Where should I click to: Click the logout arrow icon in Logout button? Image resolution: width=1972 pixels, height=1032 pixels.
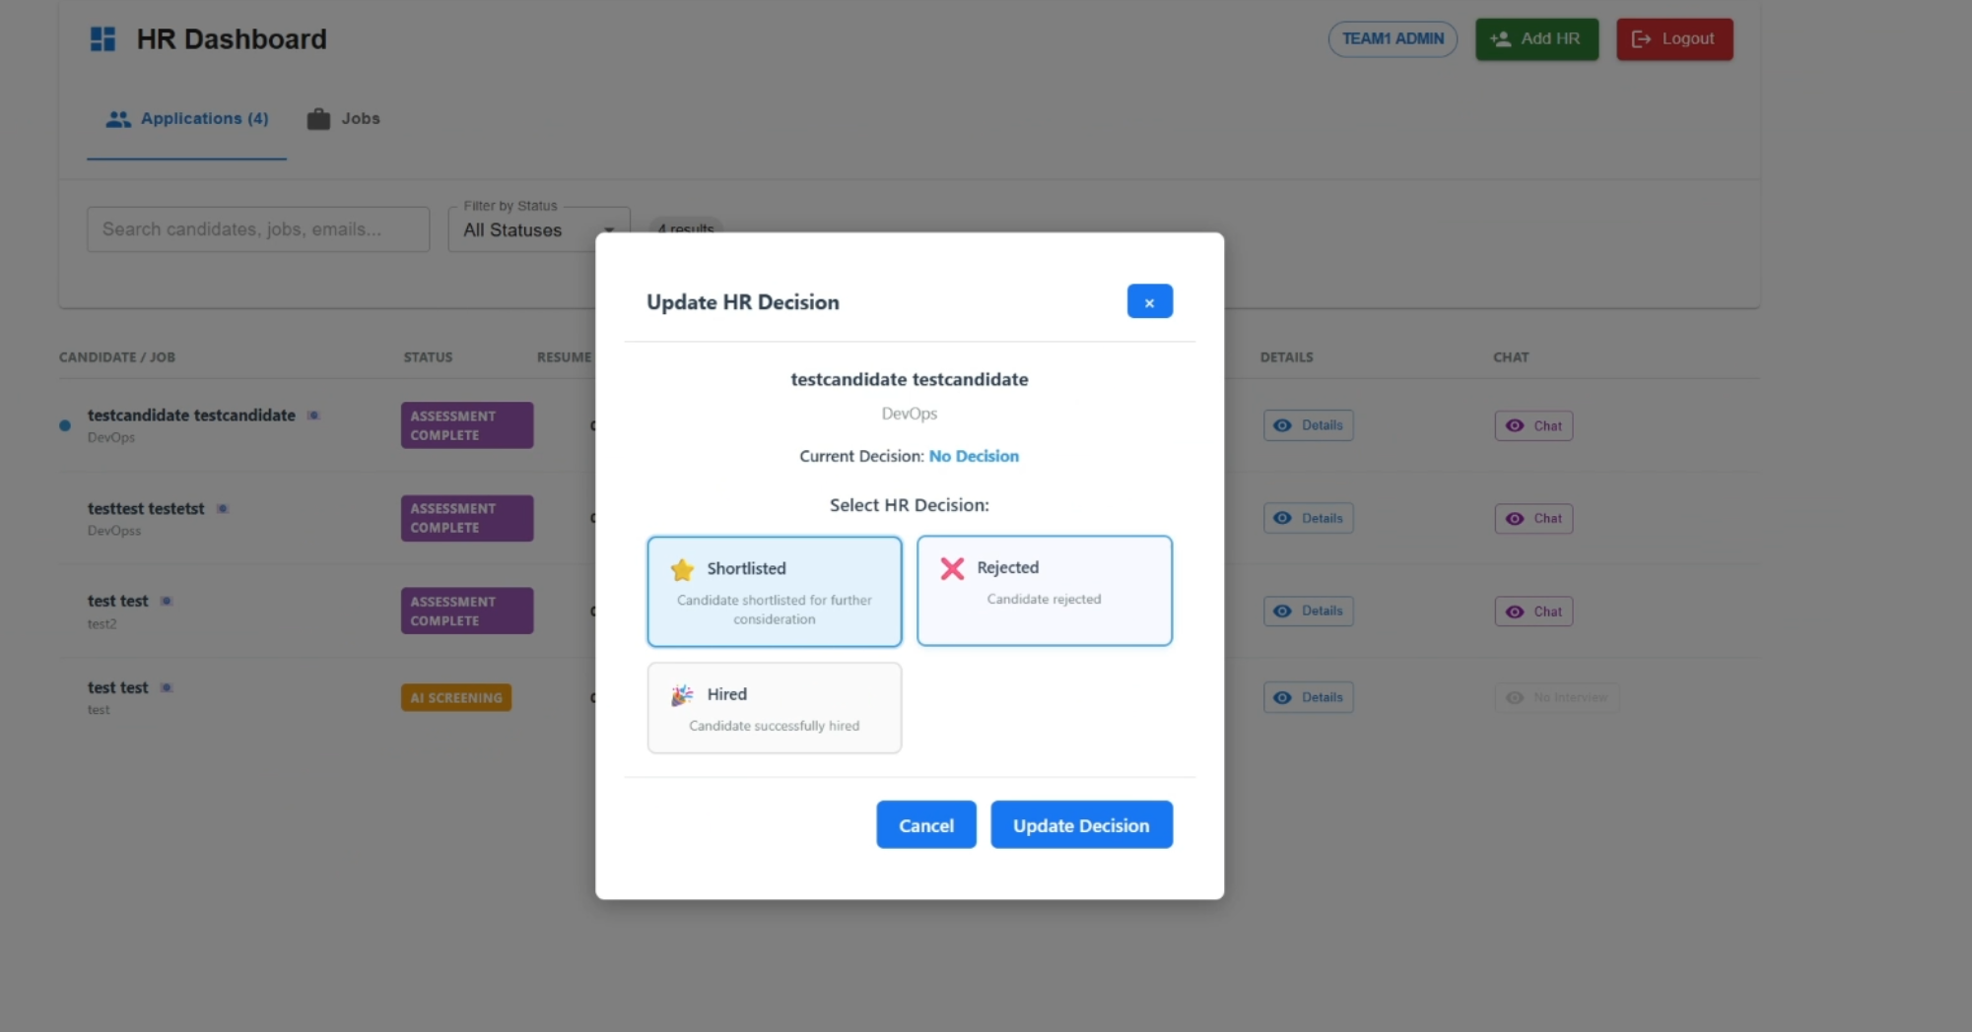pyautogui.click(x=1642, y=38)
